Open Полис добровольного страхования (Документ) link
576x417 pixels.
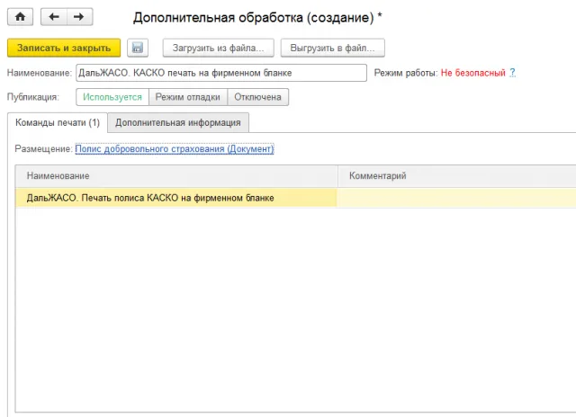point(175,149)
